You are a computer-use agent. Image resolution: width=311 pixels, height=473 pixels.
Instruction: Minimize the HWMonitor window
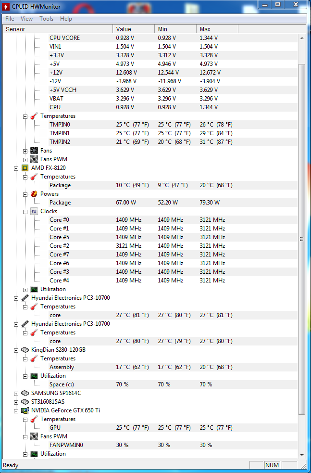point(265,5)
